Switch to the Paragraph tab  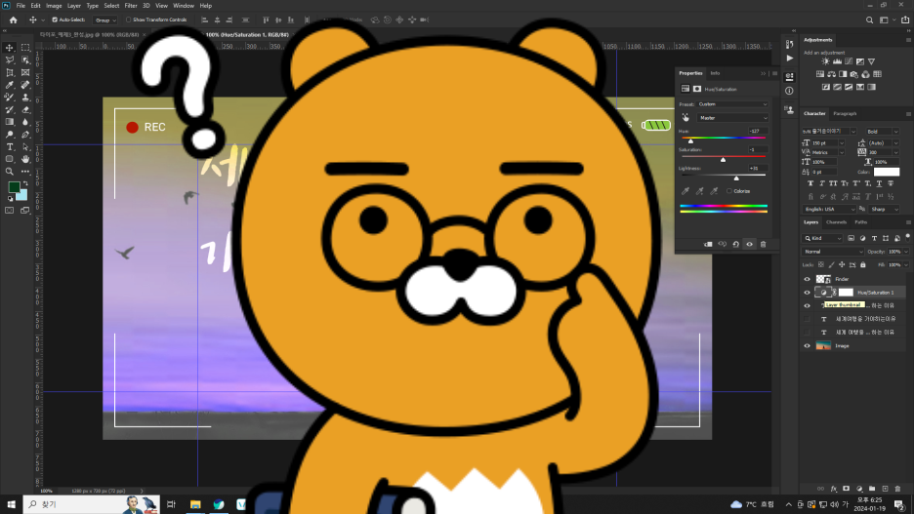click(x=845, y=113)
